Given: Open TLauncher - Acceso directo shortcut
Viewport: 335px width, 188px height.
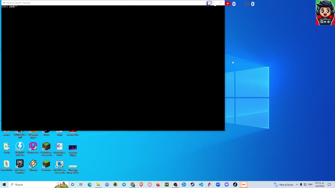Looking at the screenshot, I should click(x=46, y=149).
